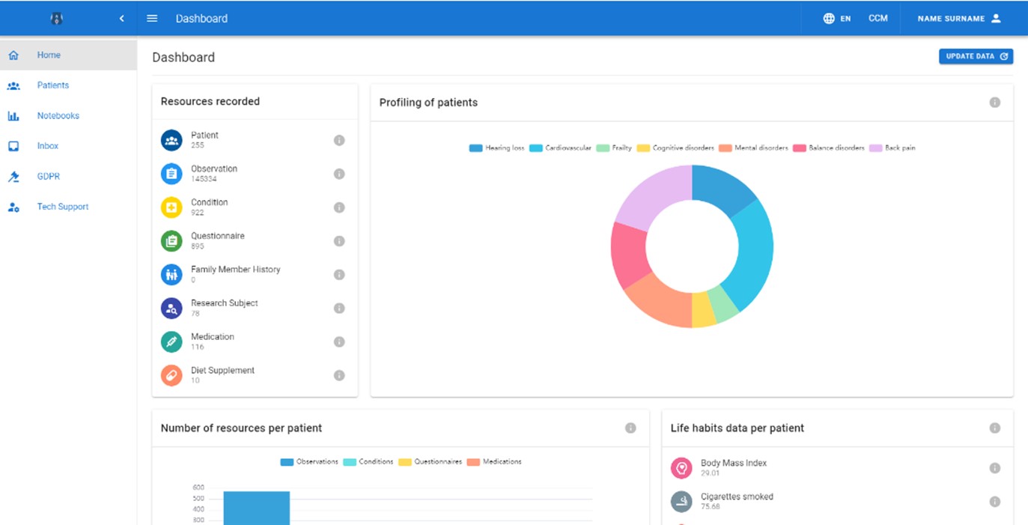
Task: Click the Resources recorded heading
Action: (x=210, y=102)
